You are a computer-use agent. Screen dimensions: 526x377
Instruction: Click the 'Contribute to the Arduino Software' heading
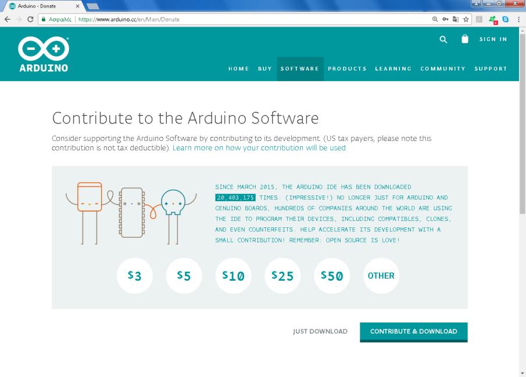coord(185,118)
